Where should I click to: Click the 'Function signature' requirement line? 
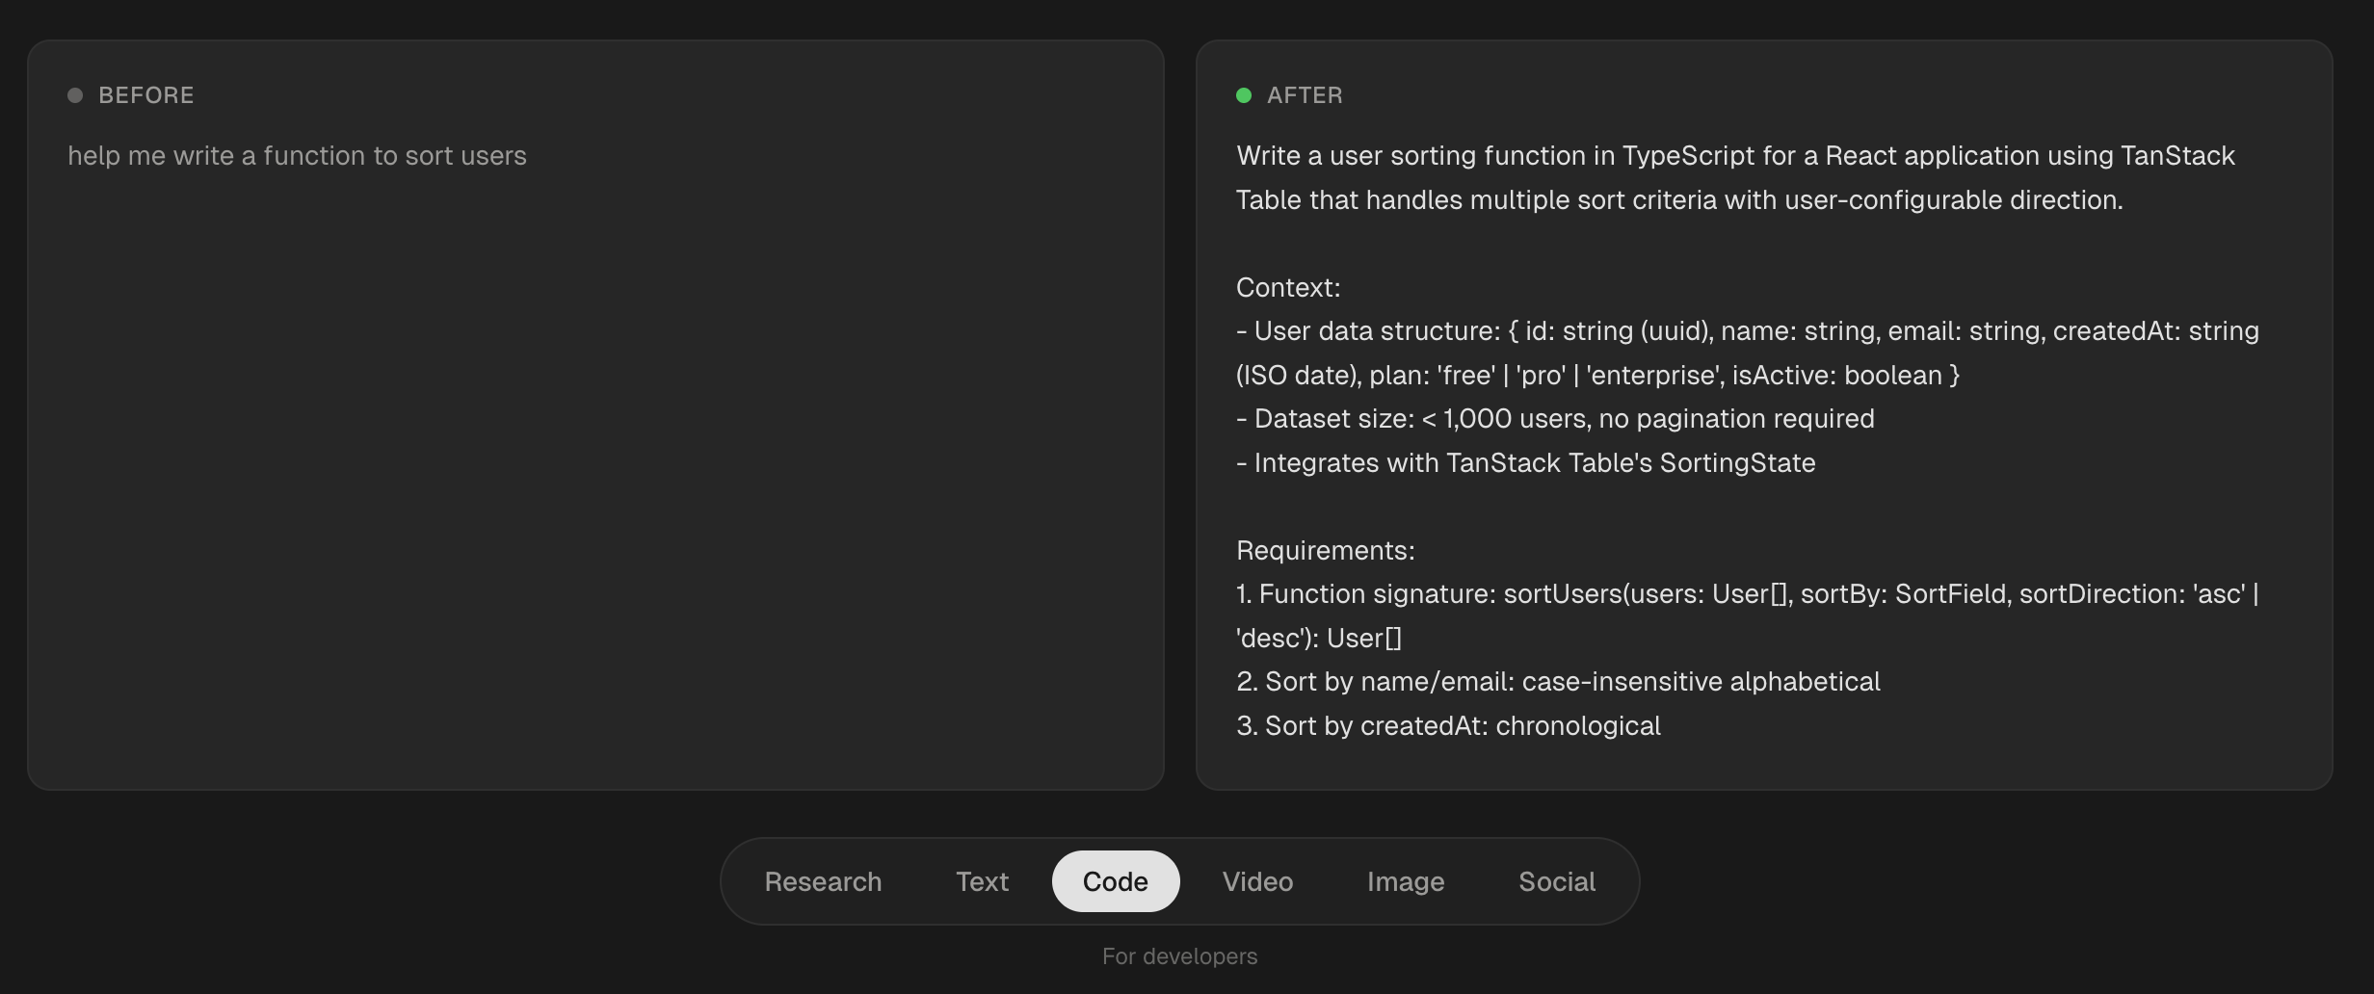pyautogui.click(x=1748, y=615)
